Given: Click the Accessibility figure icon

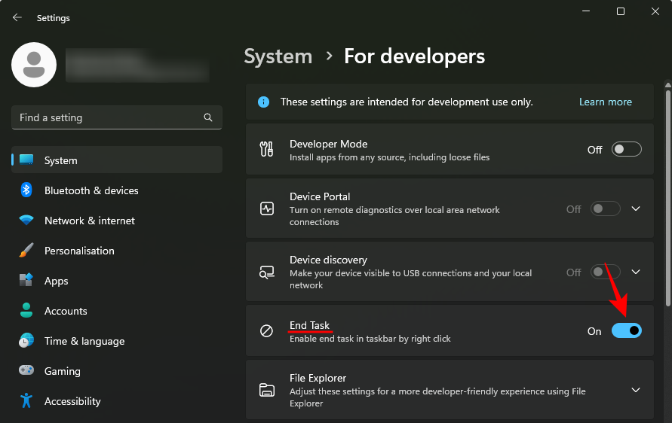Looking at the screenshot, I should coord(26,401).
